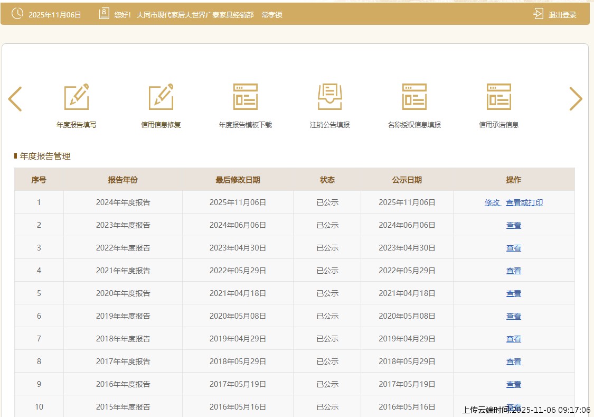Click the user profile icon beside 您好
Screen dimensions: 594x417
pos(104,14)
